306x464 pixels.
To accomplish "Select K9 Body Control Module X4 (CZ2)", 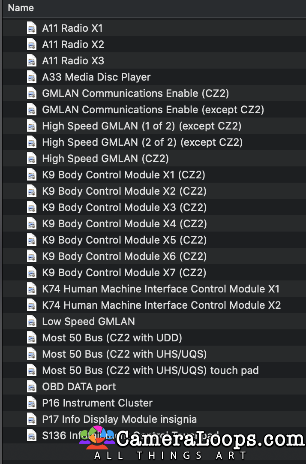I will pyautogui.click(x=123, y=223).
